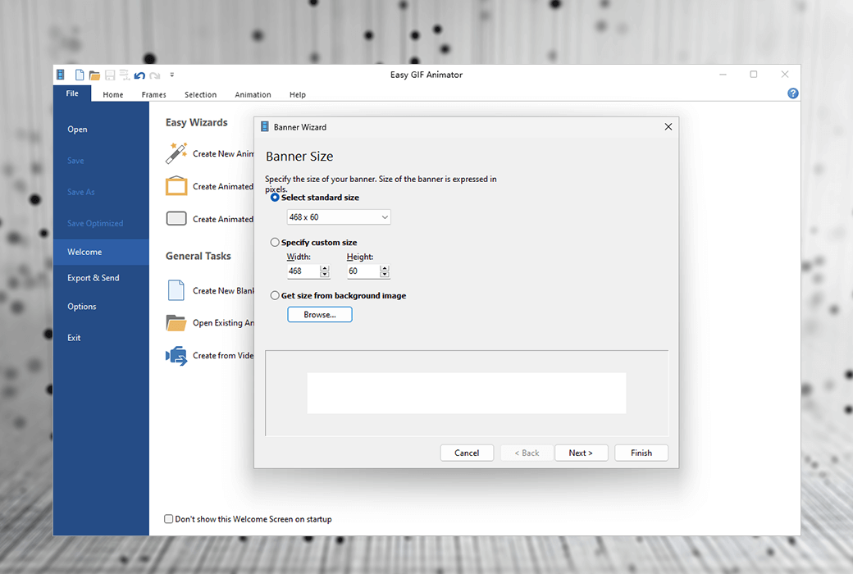Click into the Height input field
The width and height of the screenshot is (853, 574).
click(363, 271)
